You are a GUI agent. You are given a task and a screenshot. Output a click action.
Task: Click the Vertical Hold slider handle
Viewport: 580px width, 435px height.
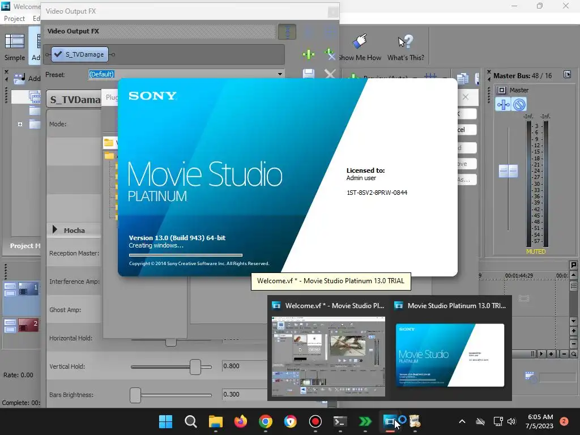195,367
